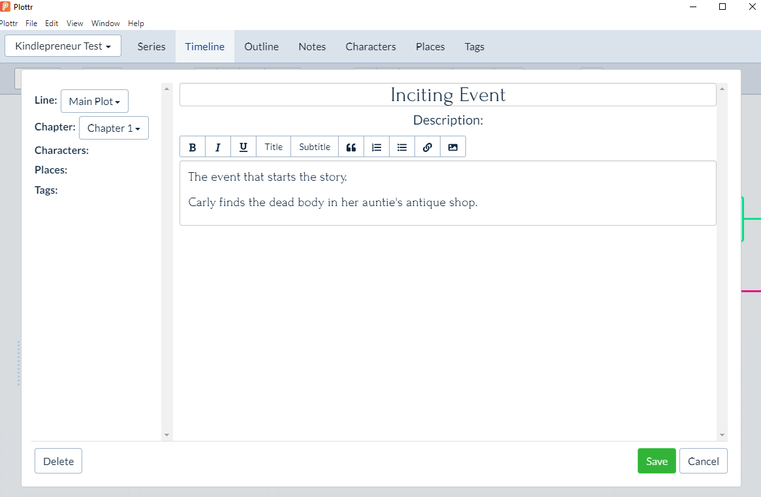Open the Chapter 1 selector

(114, 128)
